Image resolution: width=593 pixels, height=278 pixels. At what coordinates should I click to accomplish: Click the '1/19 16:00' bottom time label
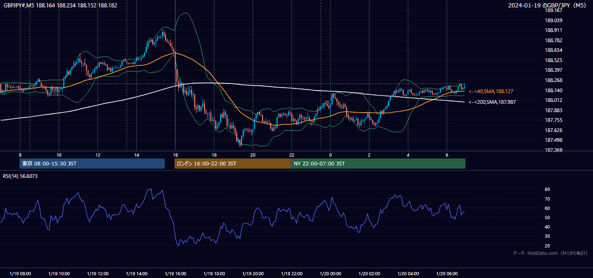(x=175, y=274)
